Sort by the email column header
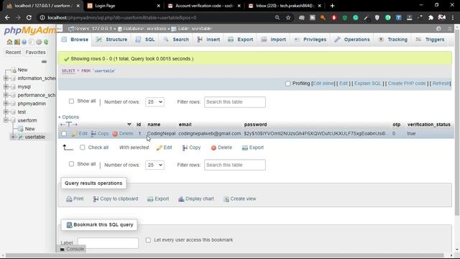Image resolution: width=460 pixels, height=259 pixels. [x=185, y=124]
